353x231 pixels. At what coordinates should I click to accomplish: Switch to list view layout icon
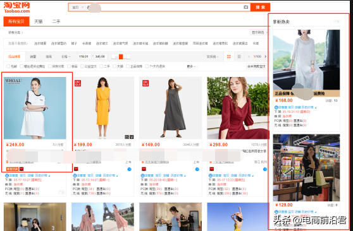pyautogui.click(x=239, y=57)
